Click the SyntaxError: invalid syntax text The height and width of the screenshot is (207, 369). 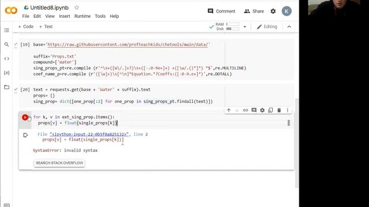tap(65, 150)
